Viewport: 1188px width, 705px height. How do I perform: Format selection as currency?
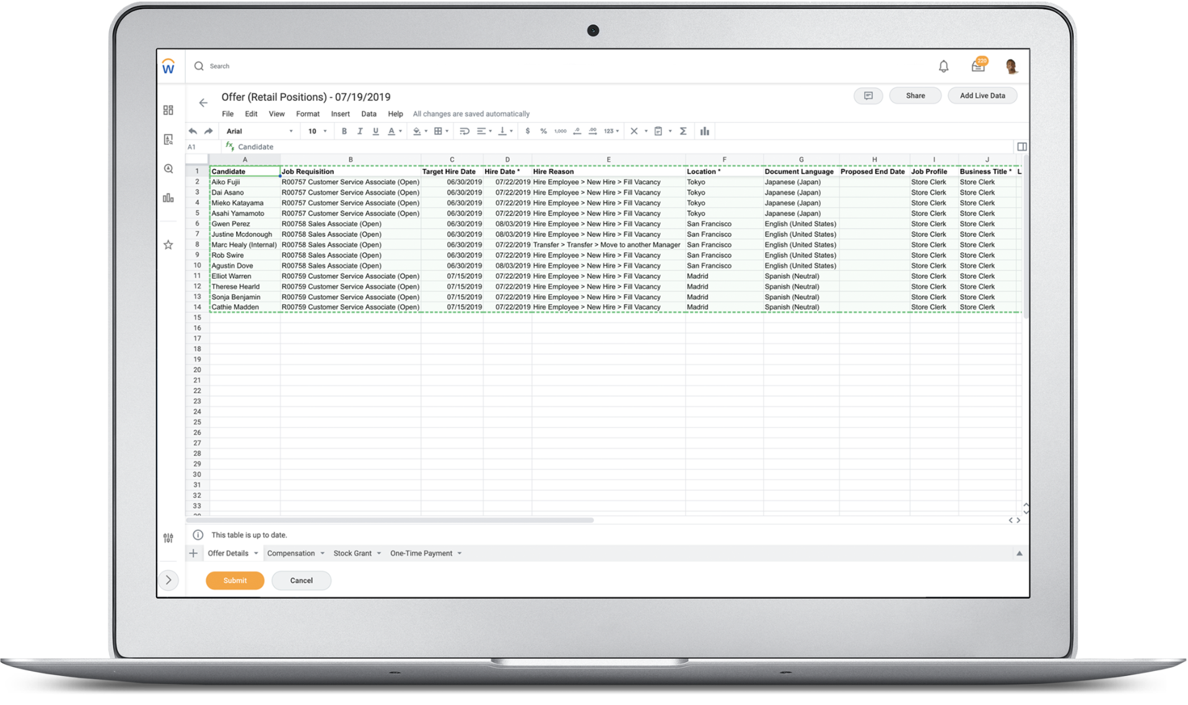pyautogui.click(x=527, y=131)
